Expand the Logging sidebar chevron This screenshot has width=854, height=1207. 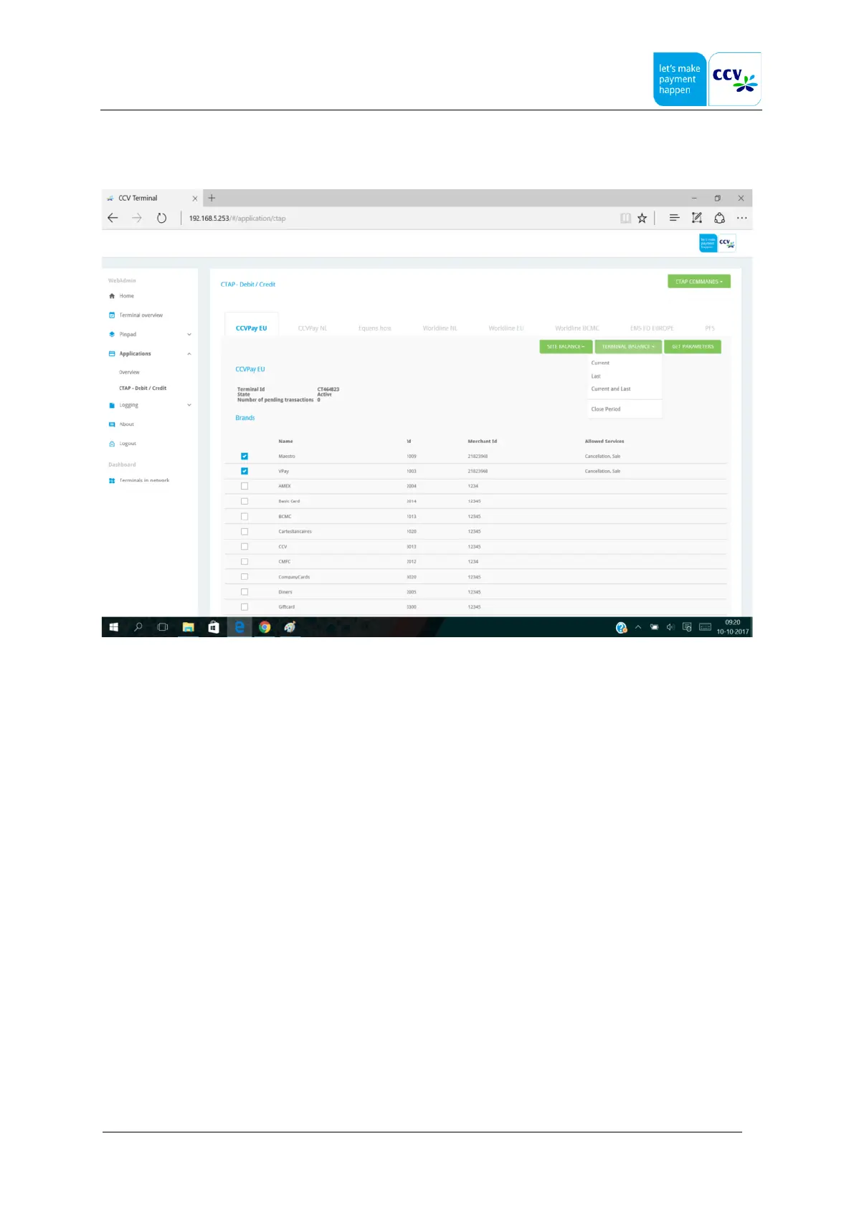tap(189, 406)
